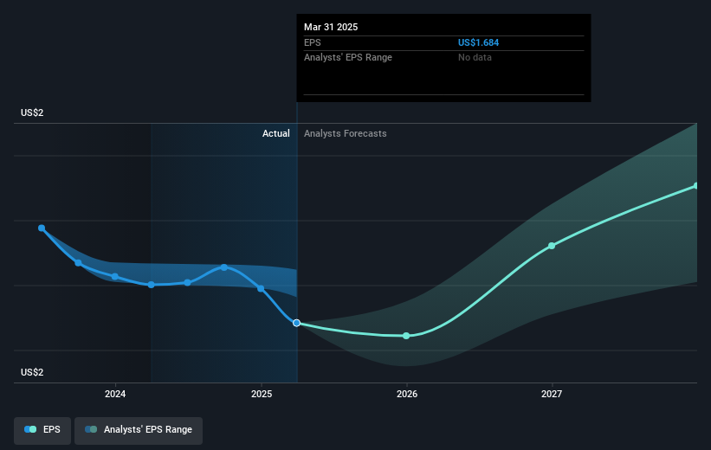Click the Analysts' EPS Range swatch icon
Screen dimensions: 711x450
point(91,429)
